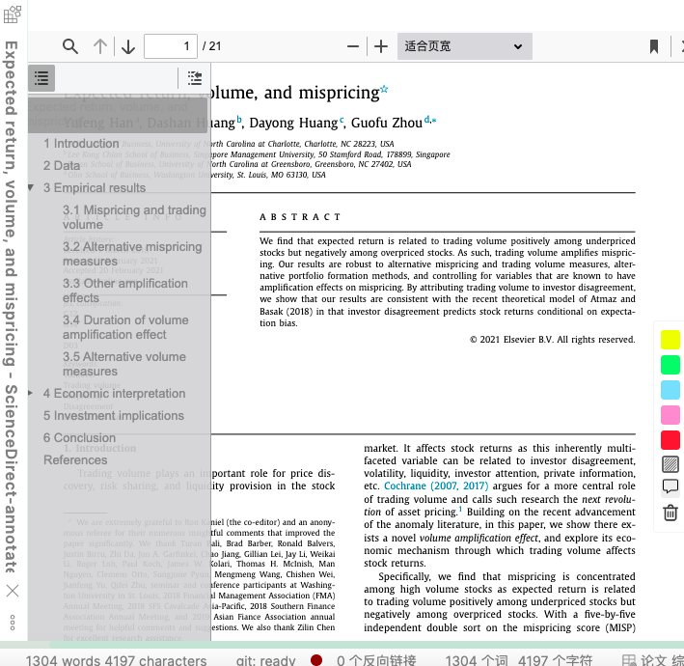Go to next page with down arrow
684x666 pixels.
(x=127, y=46)
